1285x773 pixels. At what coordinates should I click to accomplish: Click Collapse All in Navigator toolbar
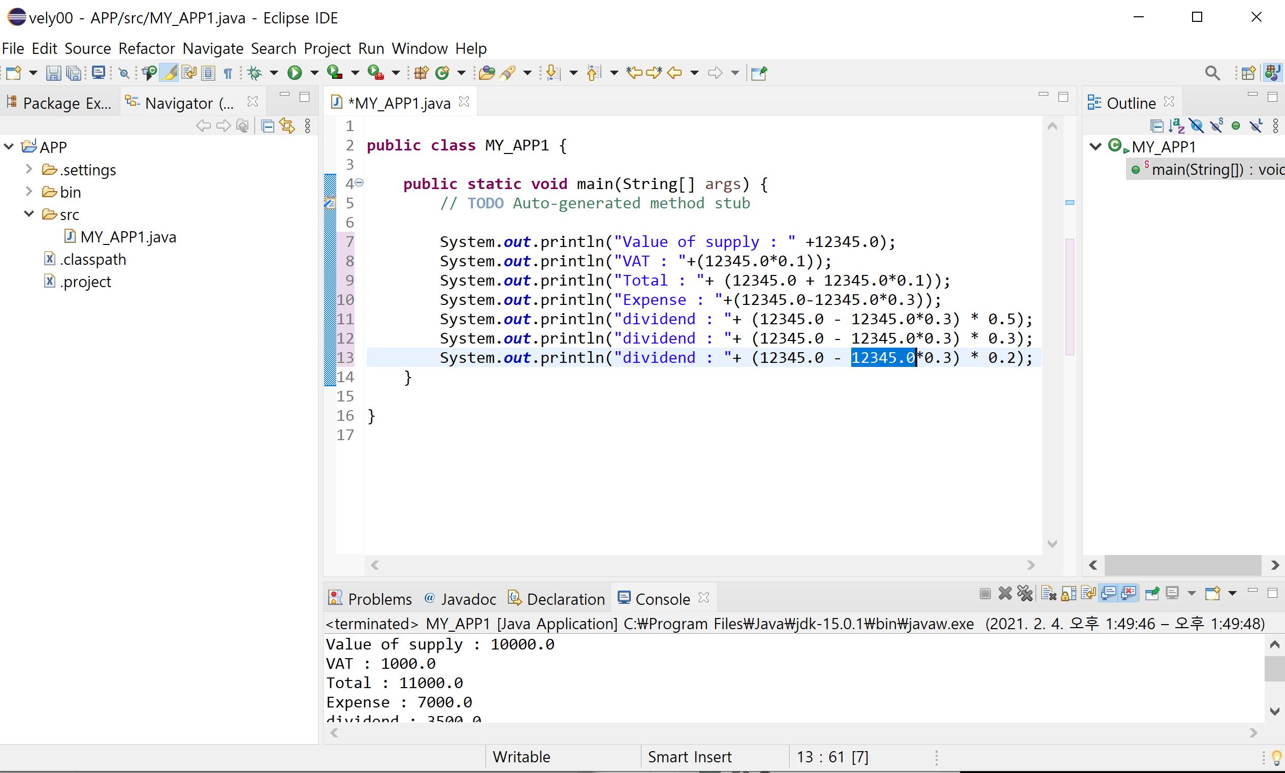pyautogui.click(x=268, y=126)
